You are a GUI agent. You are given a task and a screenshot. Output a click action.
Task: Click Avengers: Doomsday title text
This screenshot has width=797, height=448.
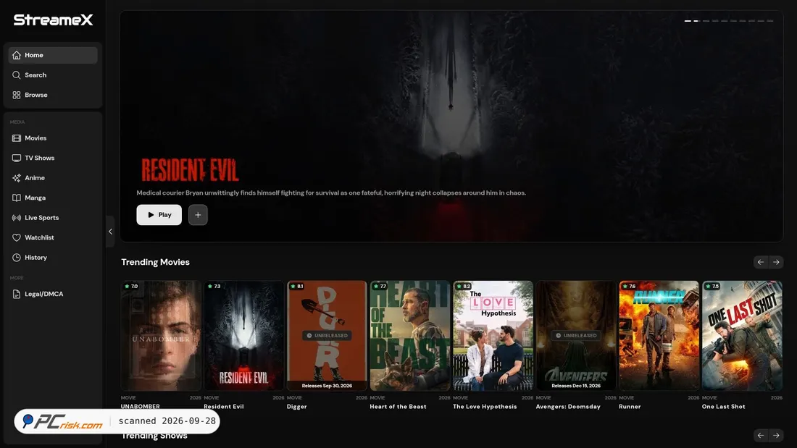568,406
